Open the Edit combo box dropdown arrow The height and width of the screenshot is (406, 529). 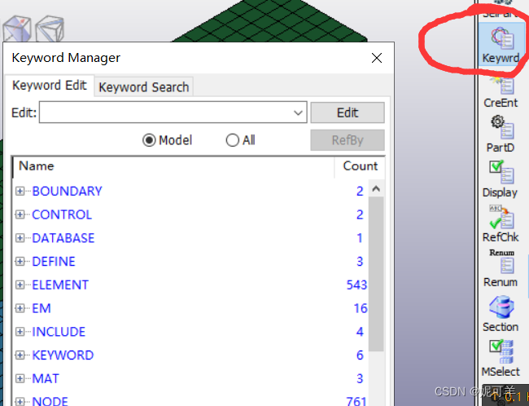click(x=298, y=113)
